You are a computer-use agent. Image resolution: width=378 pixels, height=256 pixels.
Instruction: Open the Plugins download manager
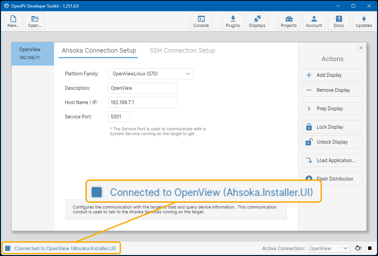[x=233, y=22]
